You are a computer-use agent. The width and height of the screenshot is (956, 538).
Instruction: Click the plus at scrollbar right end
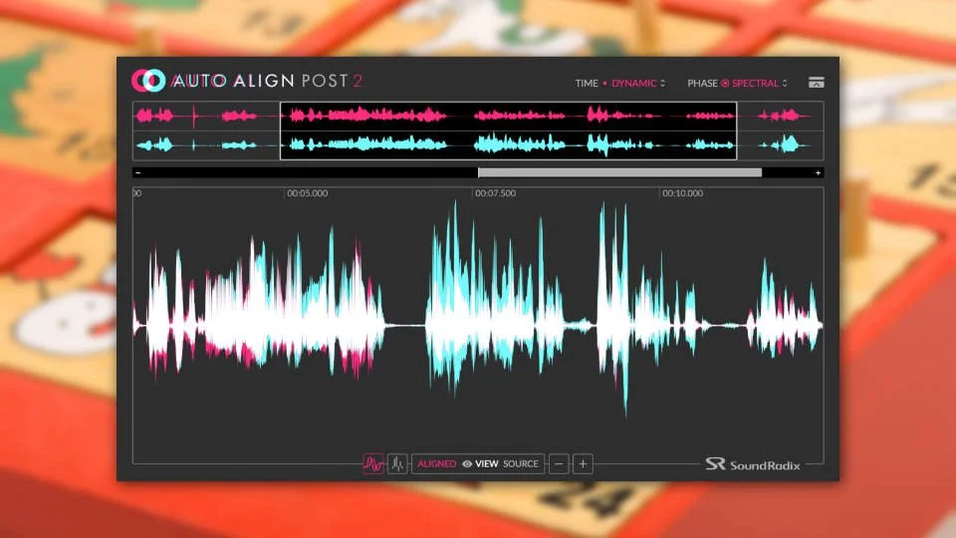(x=818, y=173)
